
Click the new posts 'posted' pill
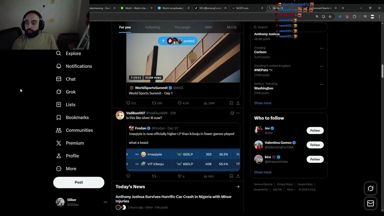[178, 41]
